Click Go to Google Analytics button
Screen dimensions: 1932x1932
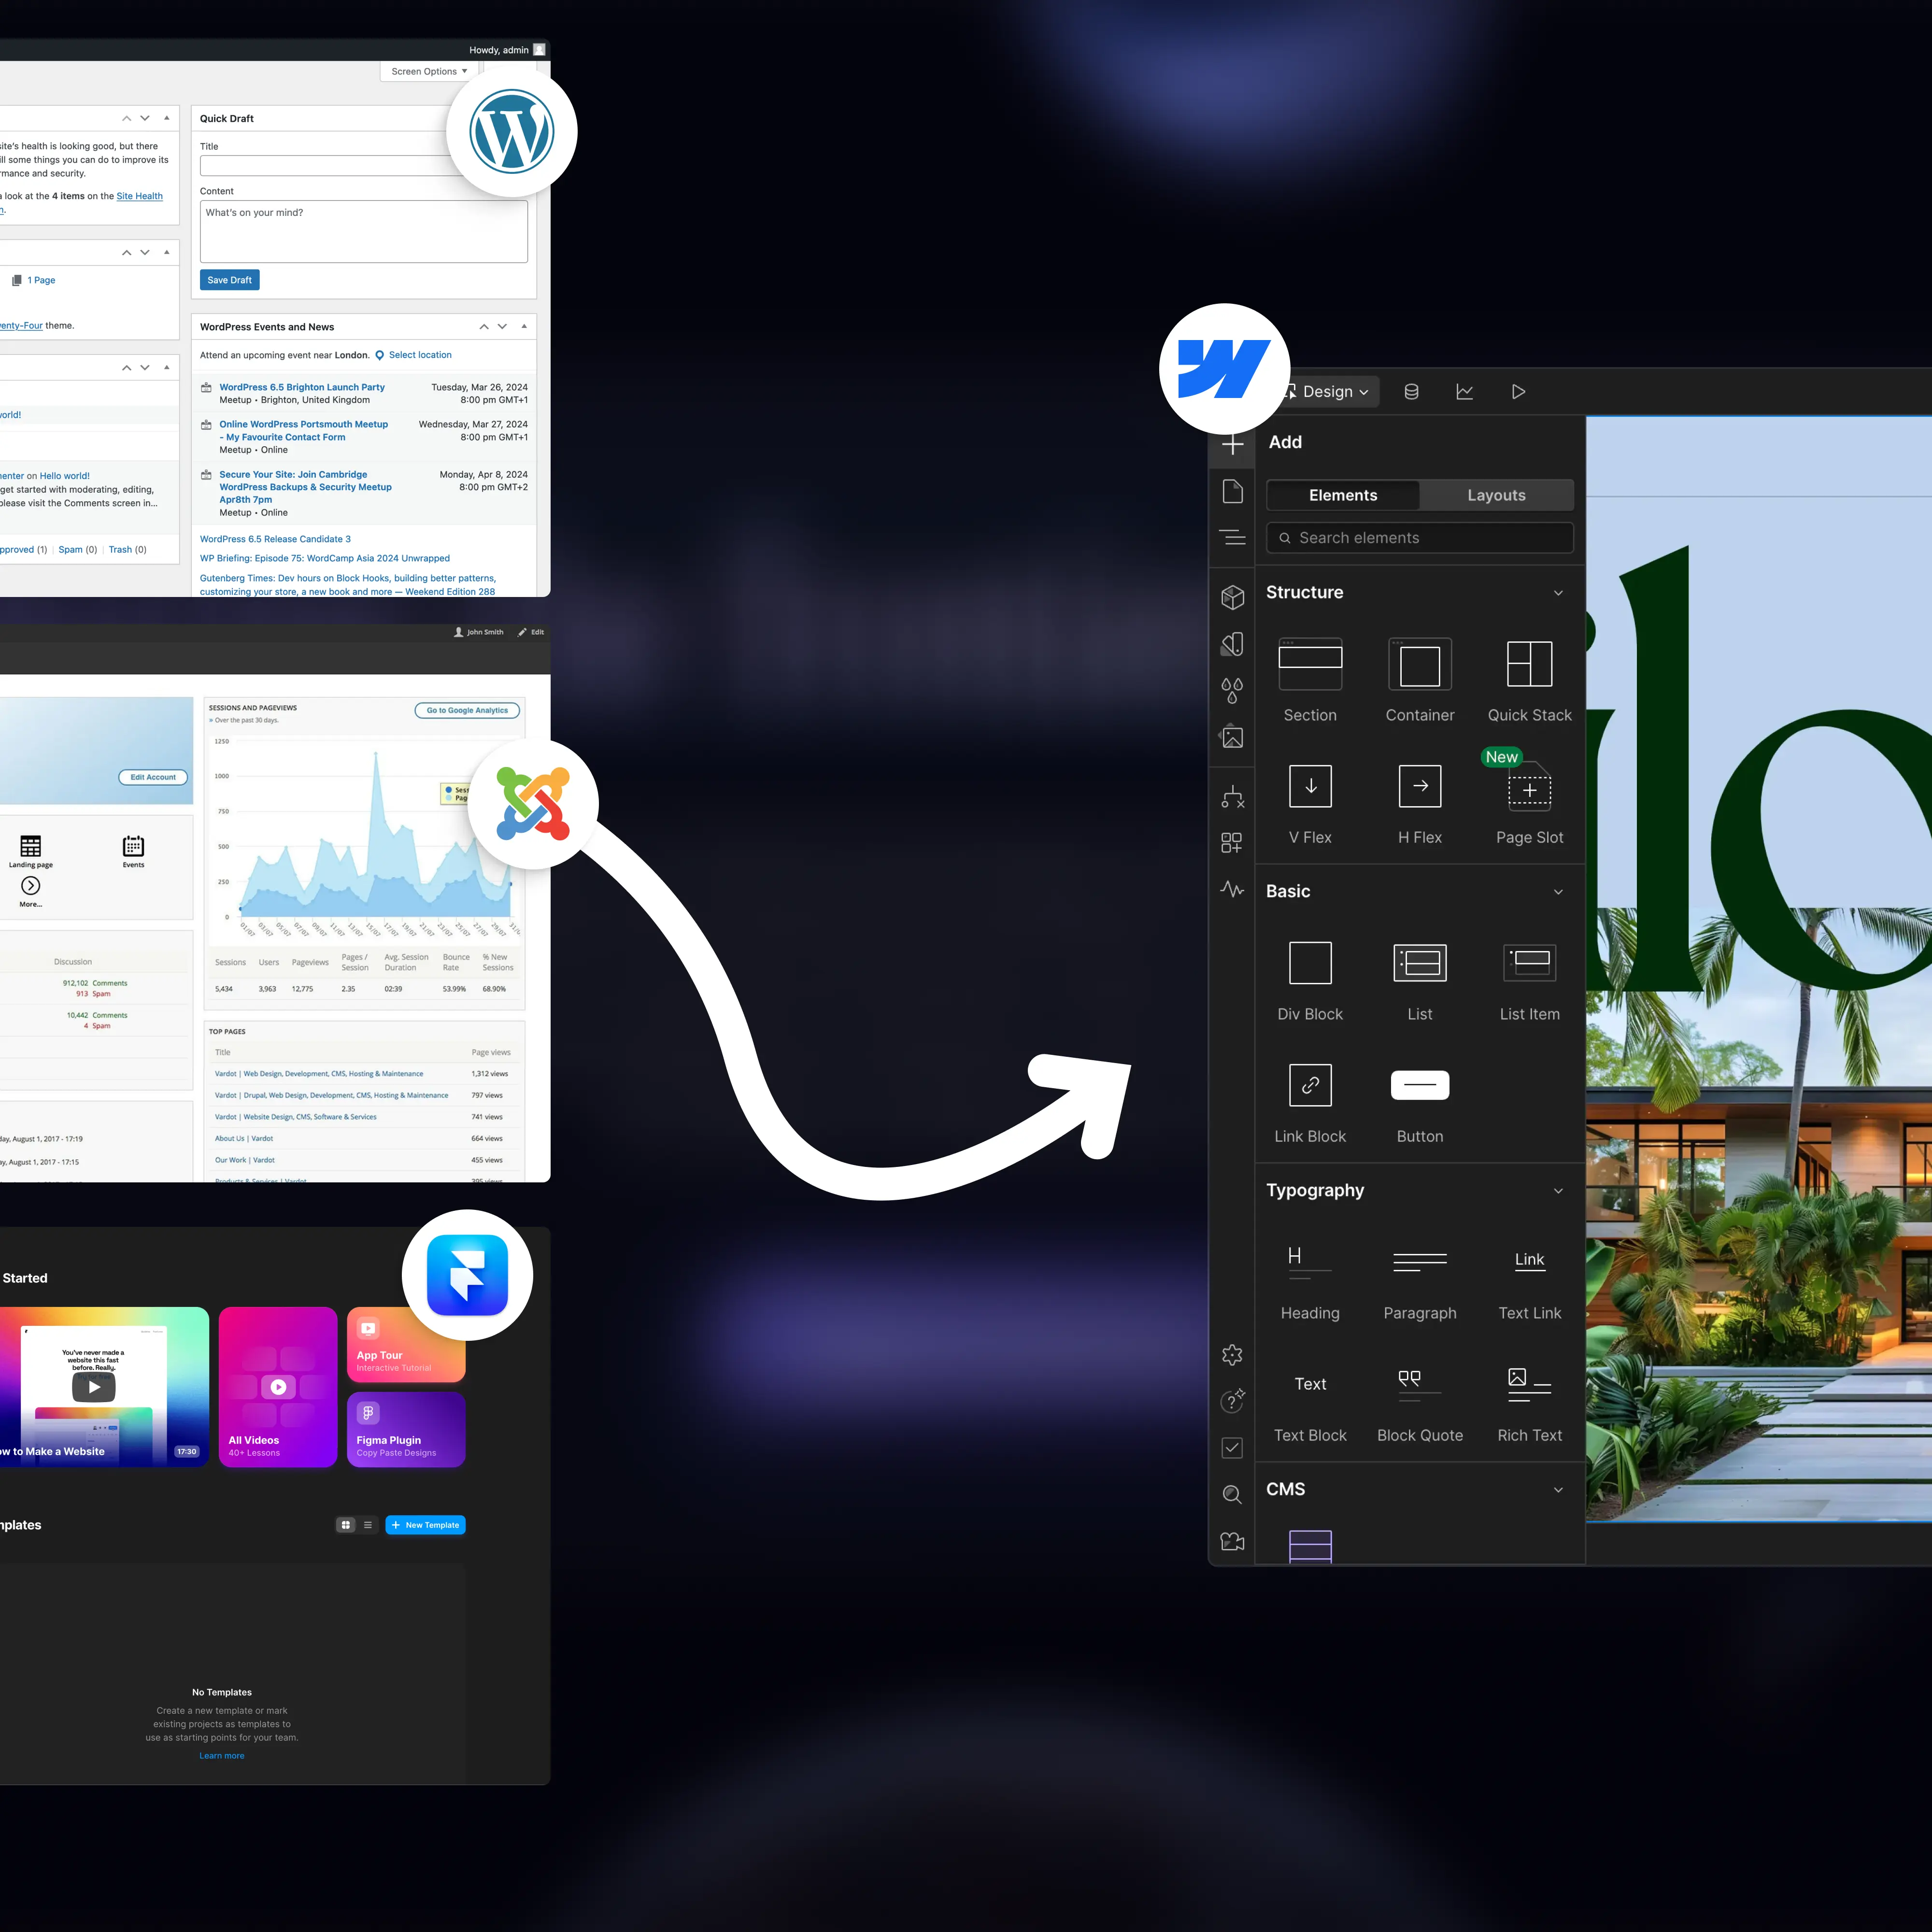[467, 710]
